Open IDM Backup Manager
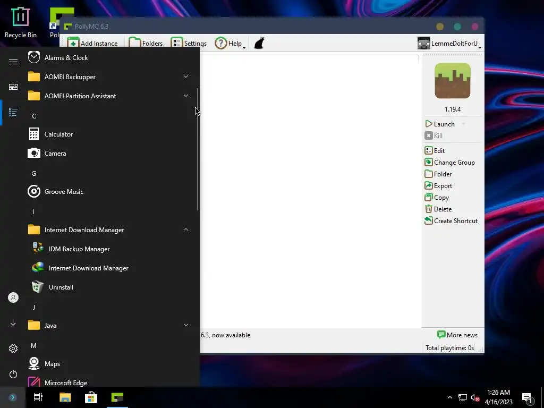Viewport: 544px width, 408px height. pyautogui.click(x=109, y=249)
